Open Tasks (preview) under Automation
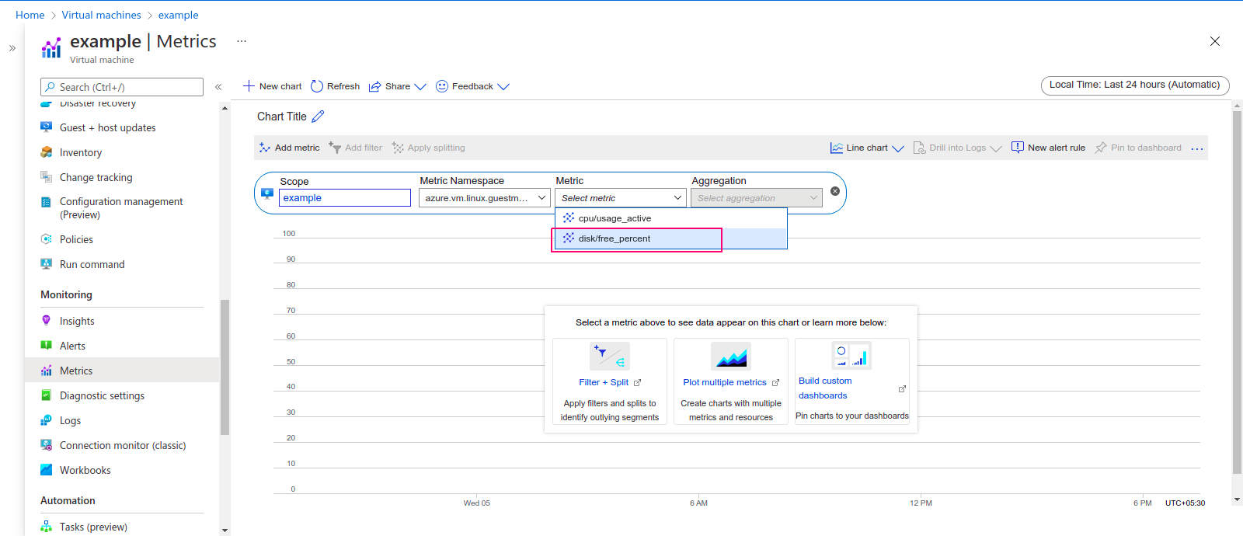 coord(93,527)
